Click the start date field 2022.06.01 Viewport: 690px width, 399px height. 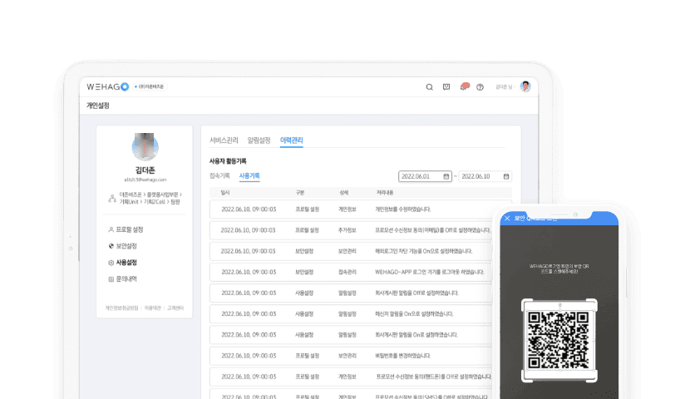[425, 176]
